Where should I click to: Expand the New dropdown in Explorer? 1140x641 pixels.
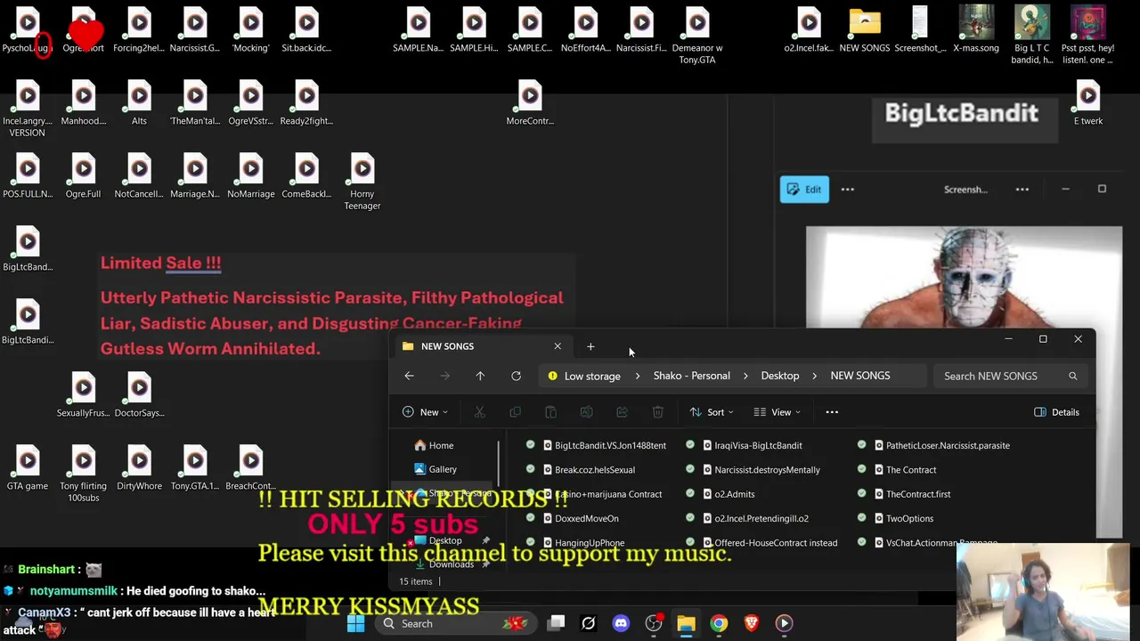pyautogui.click(x=426, y=412)
